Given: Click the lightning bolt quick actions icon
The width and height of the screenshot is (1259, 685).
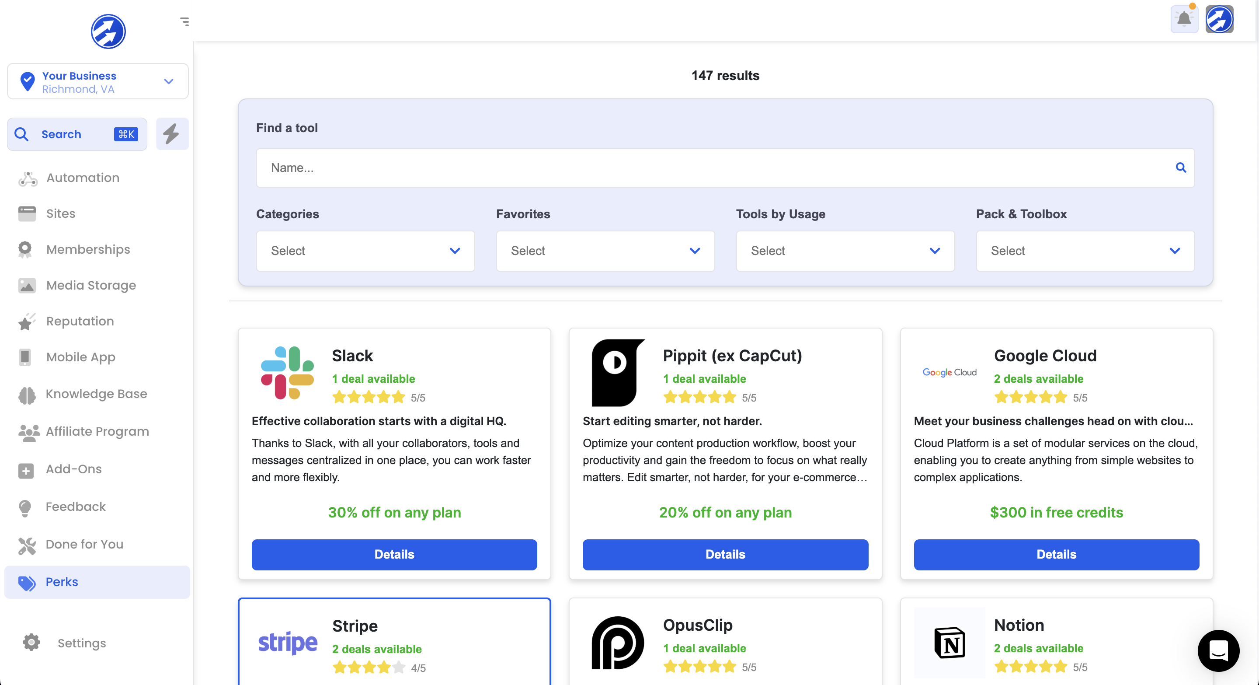Looking at the screenshot, I should pyautogui.click(x=171, y=133).
